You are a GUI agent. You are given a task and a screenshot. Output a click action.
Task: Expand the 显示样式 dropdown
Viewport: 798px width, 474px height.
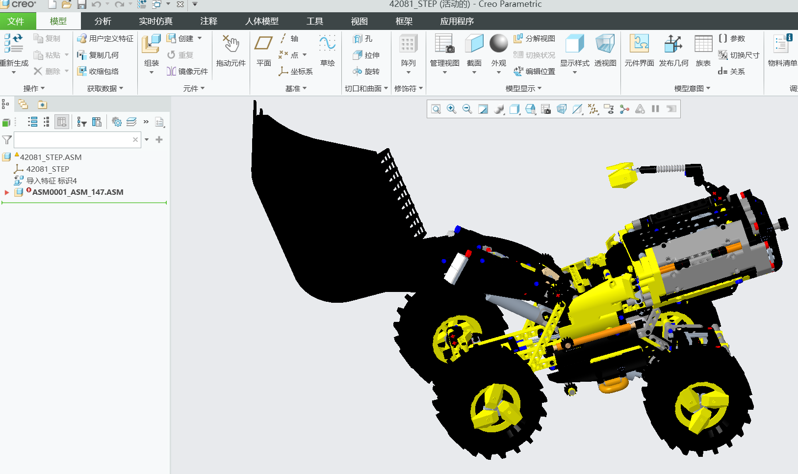pyautogui.click(x=575, y=73)
